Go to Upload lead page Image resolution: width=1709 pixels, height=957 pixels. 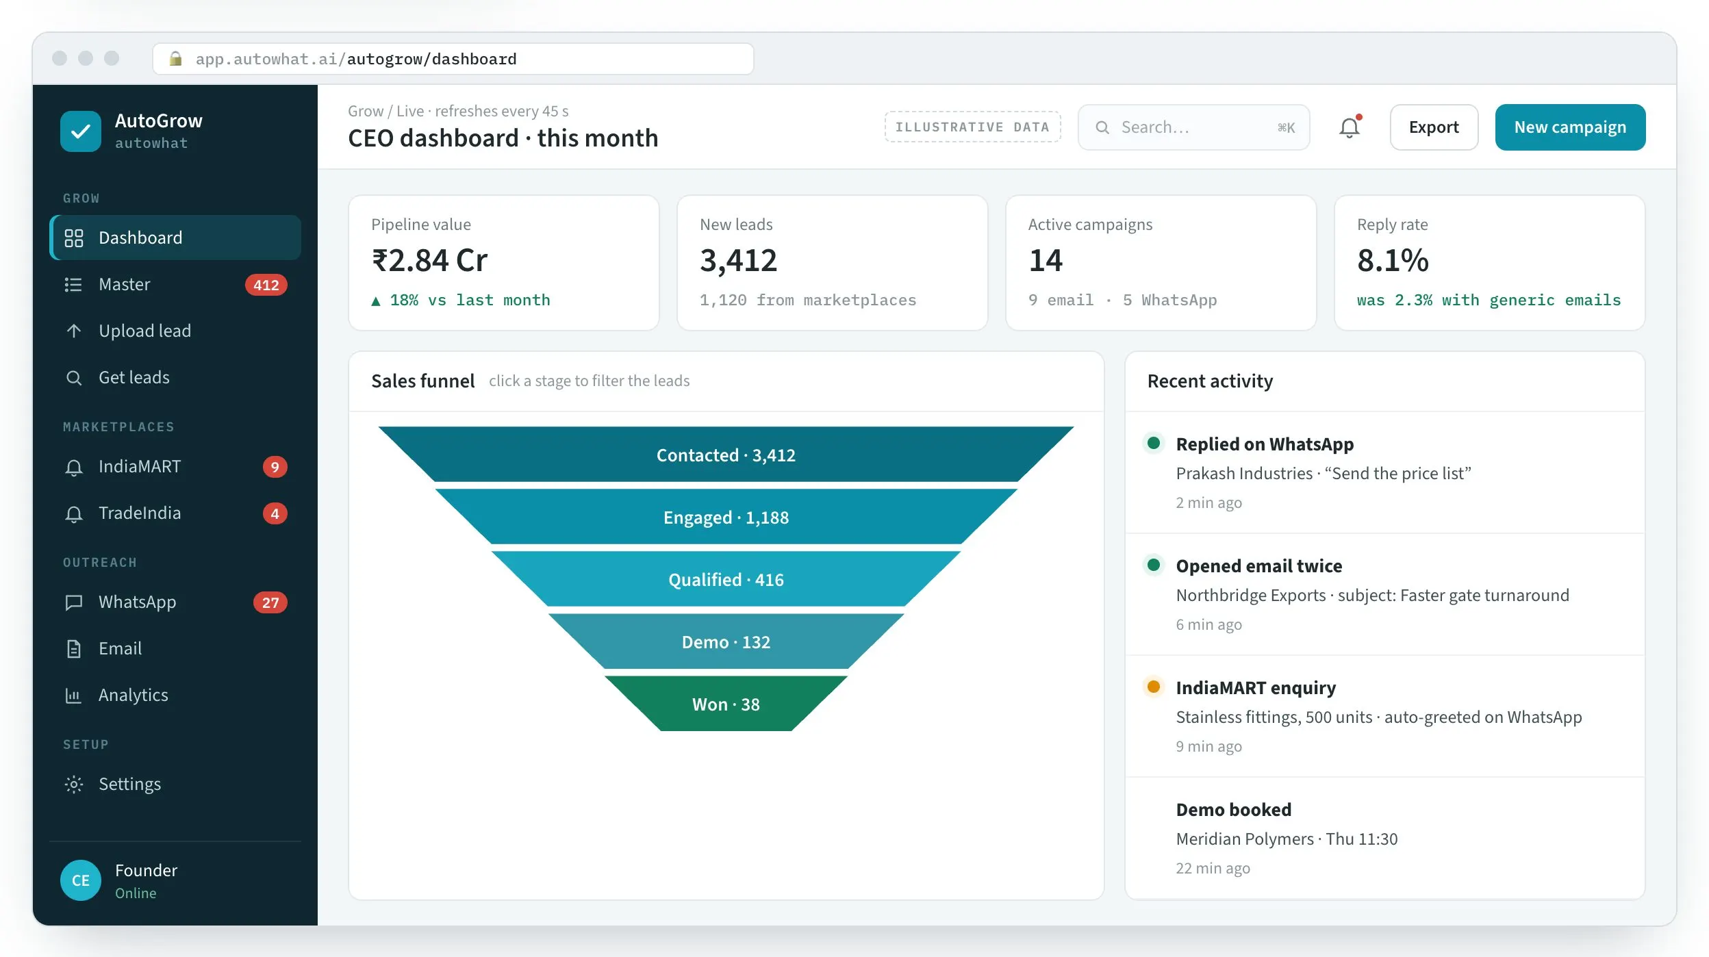(x=175, y=331)
